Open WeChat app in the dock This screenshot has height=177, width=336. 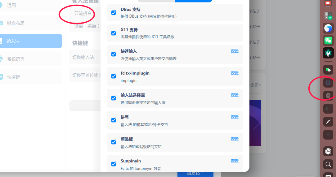point(328,41)
